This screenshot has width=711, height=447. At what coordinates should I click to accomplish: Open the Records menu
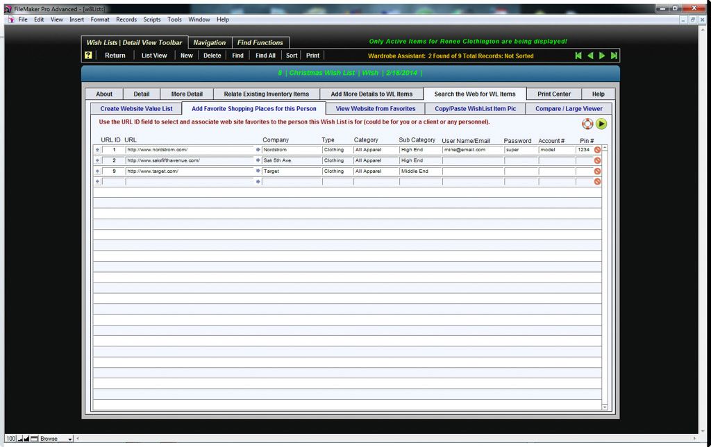[126, 19]
